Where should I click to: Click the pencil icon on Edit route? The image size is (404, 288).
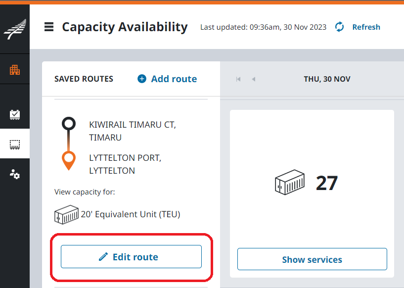[x=103, y=257]
